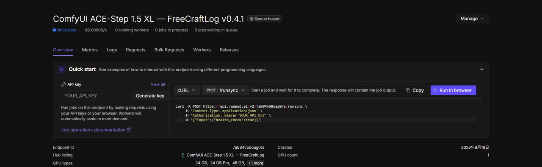542x167 pixels.
Task: Open the Workers tab
Action: click(x=202, y=50)
